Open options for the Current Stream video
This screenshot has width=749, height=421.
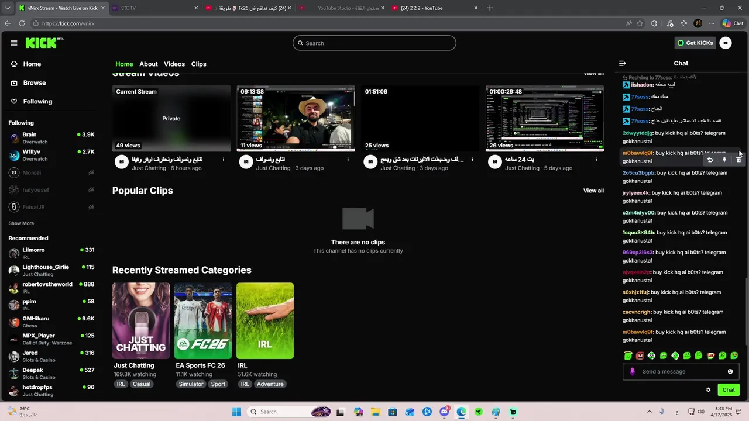pyautogui.click(x=223, y=160)
